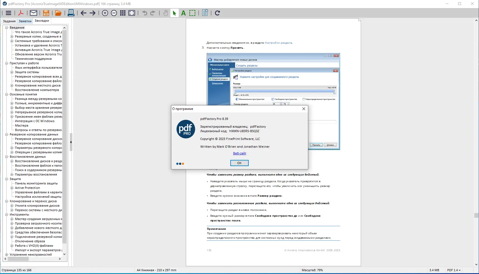Select bookmark Защита in the tree

pyautogui.click(x=15, y=179)
